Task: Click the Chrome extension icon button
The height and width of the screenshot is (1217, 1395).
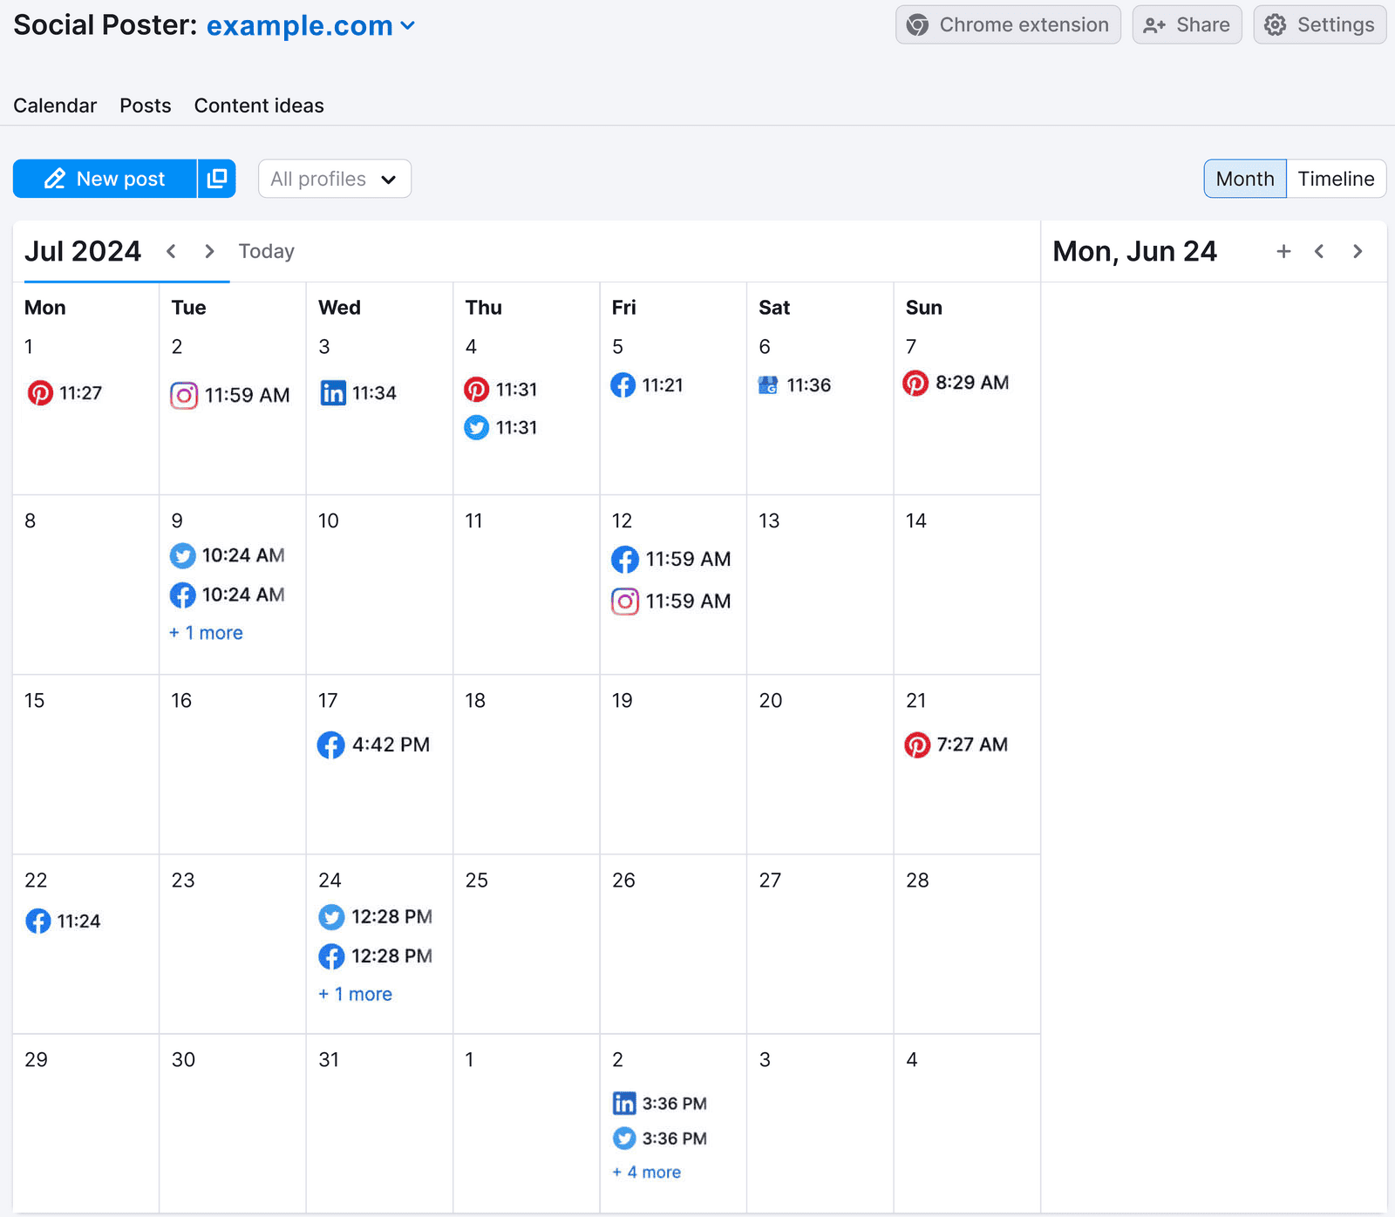Action: coord(917,24)
